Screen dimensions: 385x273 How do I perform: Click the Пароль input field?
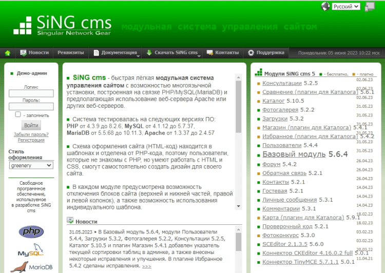pyautogui.click(x=31, y=107)
